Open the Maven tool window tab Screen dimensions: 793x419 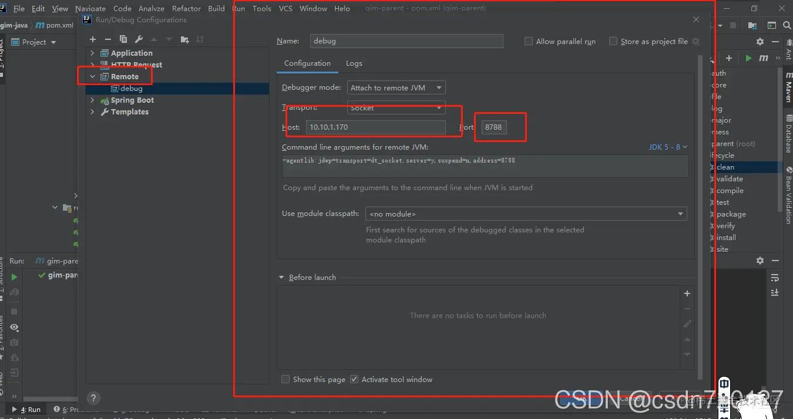(x=788, y=87)
